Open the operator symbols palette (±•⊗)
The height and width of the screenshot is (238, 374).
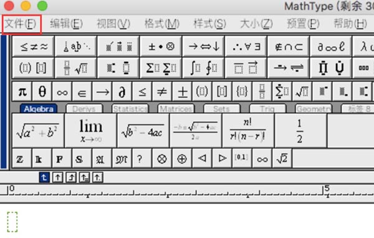161,46
